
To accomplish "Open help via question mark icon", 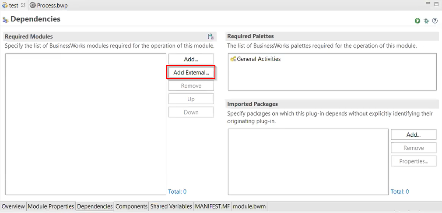I will 435,21.
